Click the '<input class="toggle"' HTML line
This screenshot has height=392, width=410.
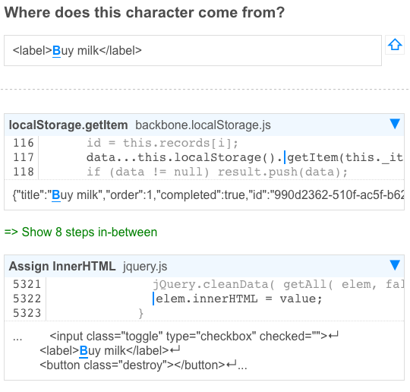point(194,337)
